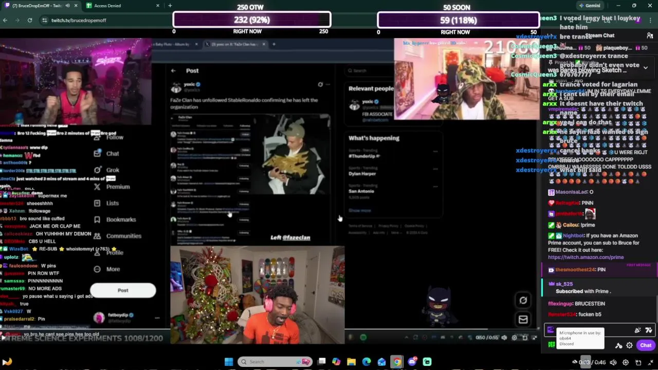Select Premium in the X sidebar
This screenshot has width=658, height=370.
112,187
